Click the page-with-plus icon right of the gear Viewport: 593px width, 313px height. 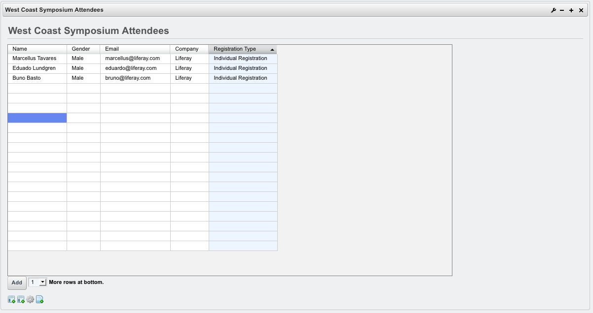tap(39, 299)
